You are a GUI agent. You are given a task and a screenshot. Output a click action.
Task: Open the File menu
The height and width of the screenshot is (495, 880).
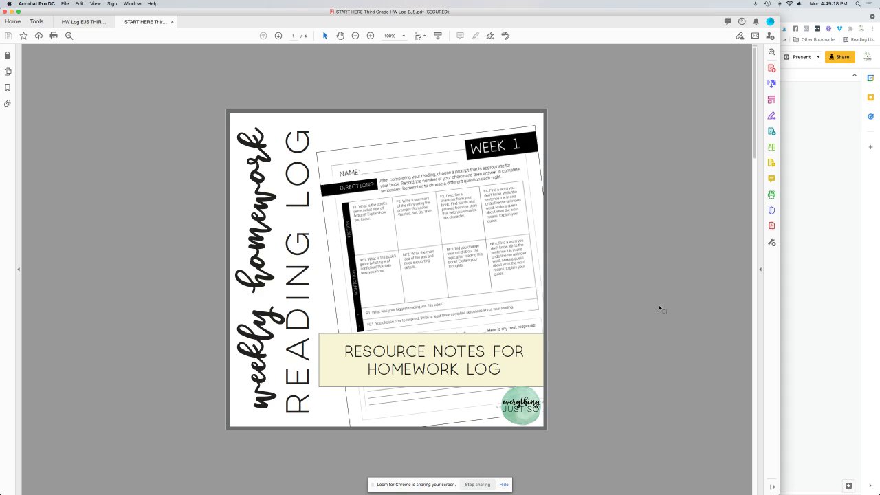tap(65, 3)
